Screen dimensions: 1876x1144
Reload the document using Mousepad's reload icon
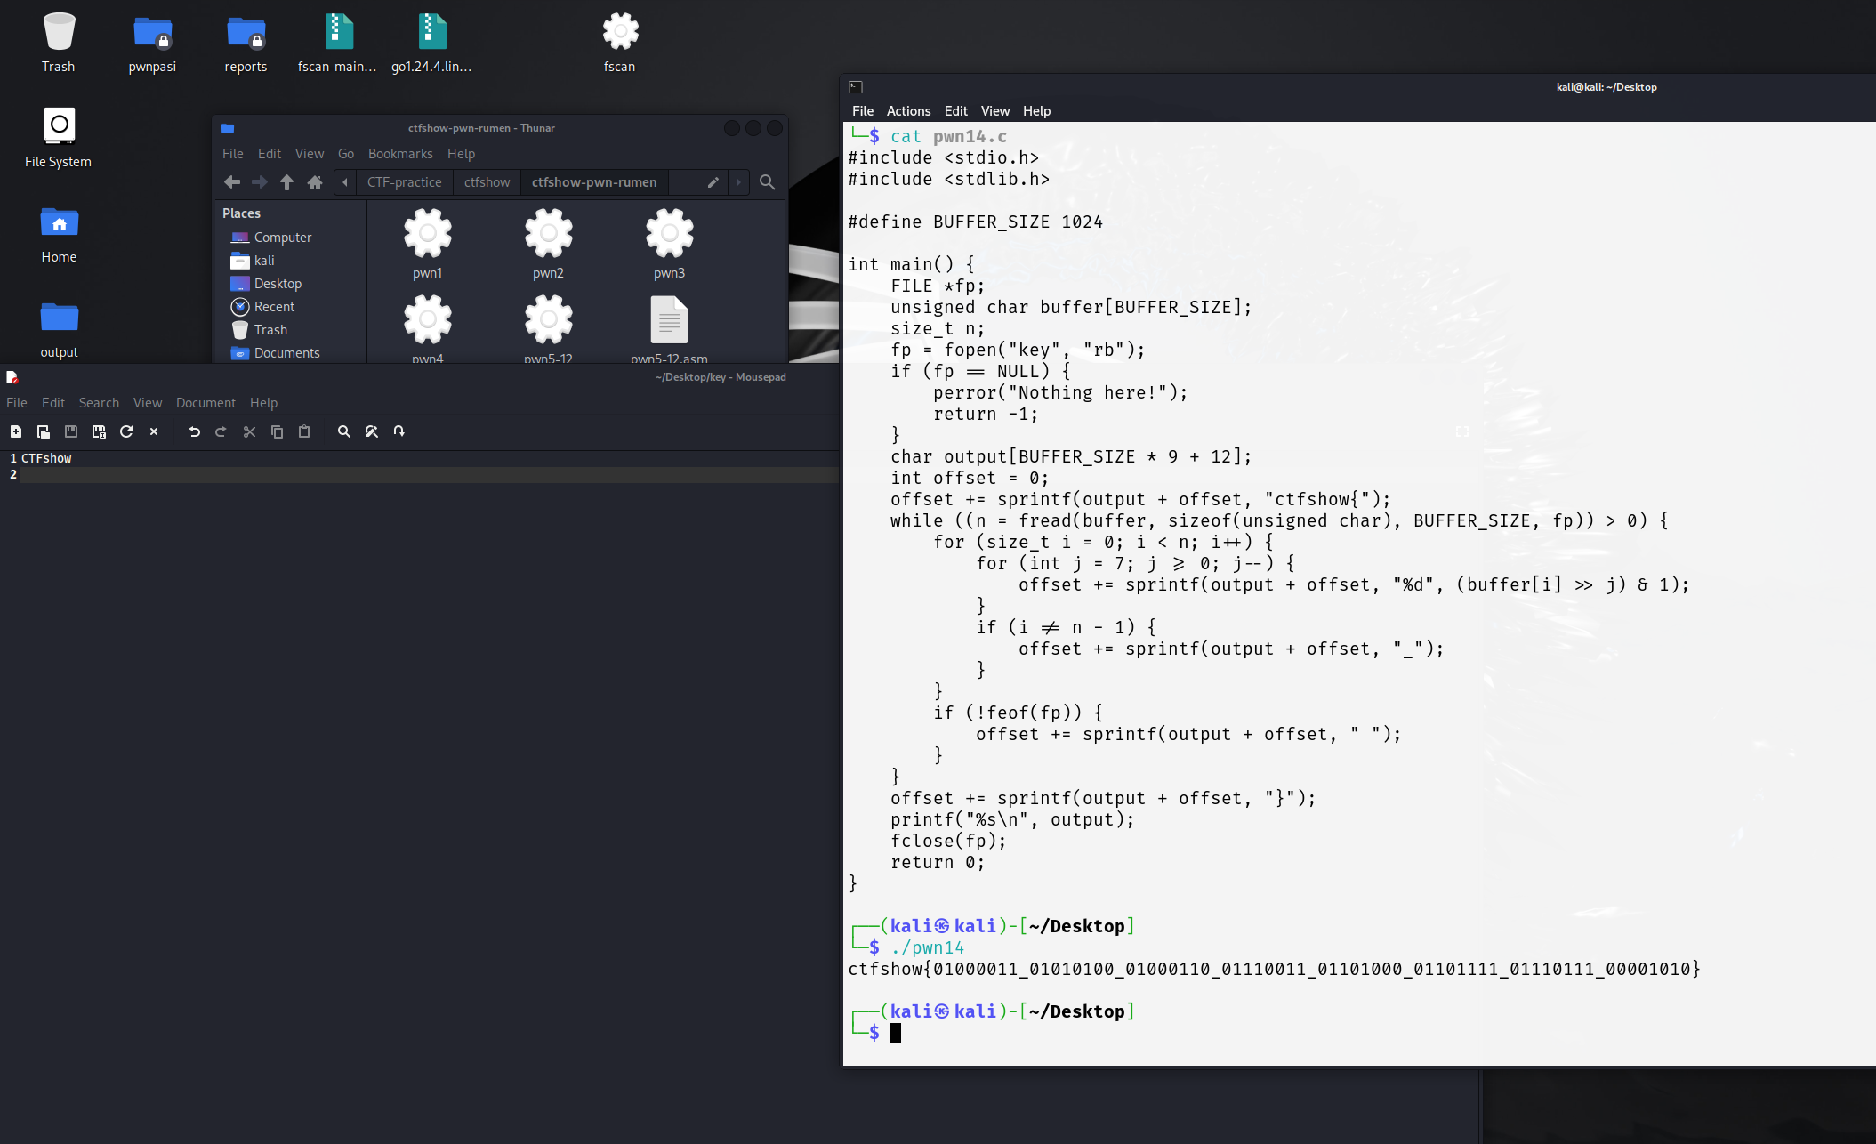pyautogui.click(x=126, y=431)
